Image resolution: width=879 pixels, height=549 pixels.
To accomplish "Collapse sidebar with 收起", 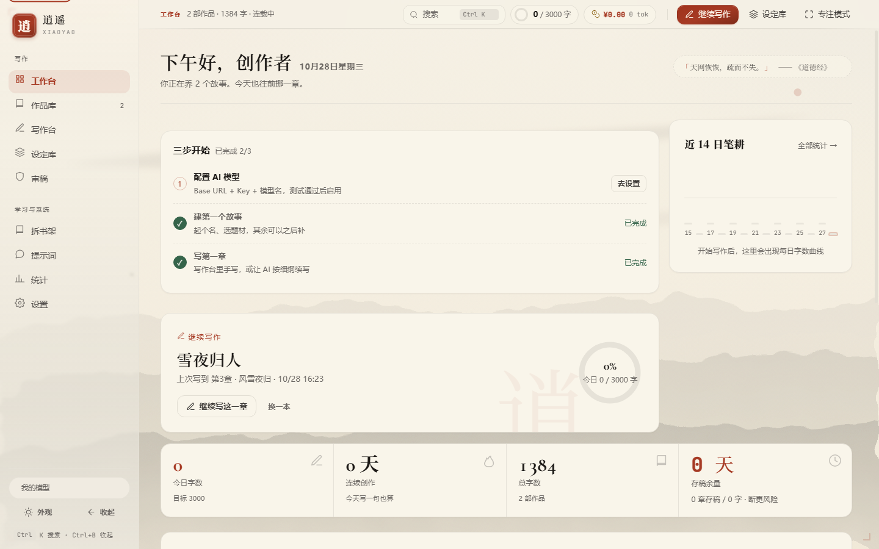I will (x=101, y=512).
